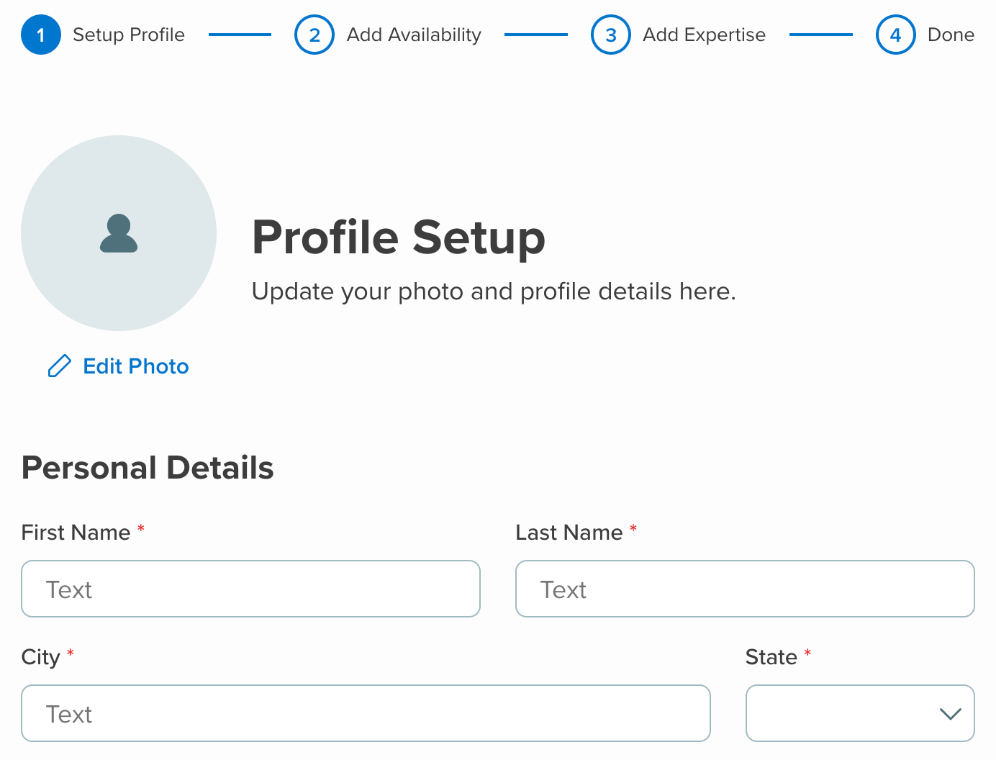Go to the Add Availability step
The height and width of the screenshot is (760, 996).
coord(414,35)
